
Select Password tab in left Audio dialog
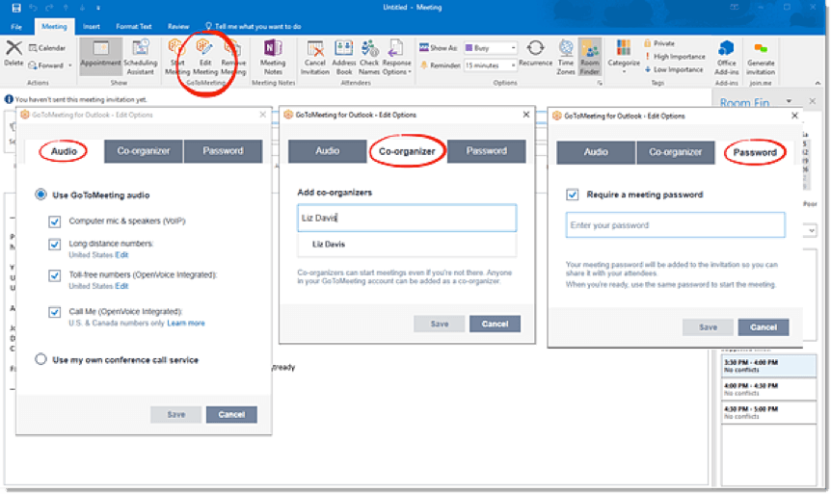223,151
